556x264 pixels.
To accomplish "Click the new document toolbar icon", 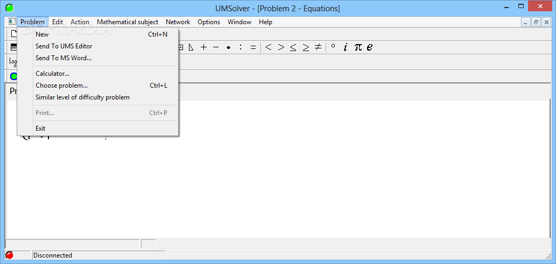I will (x=14, y=34).
